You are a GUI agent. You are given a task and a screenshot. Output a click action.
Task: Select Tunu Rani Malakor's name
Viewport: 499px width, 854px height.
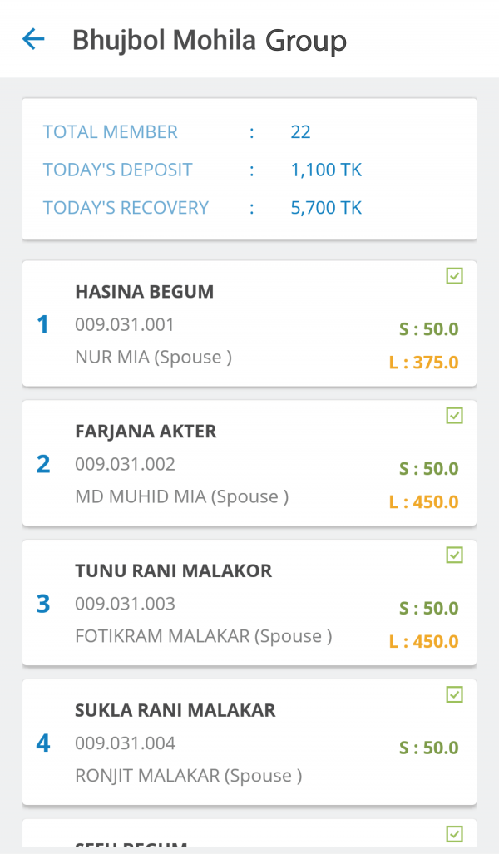pos(173,571)
